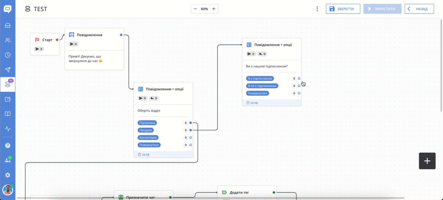
Task: Click the Бухгалтерія output connector circle
Action: pos(191,138)
